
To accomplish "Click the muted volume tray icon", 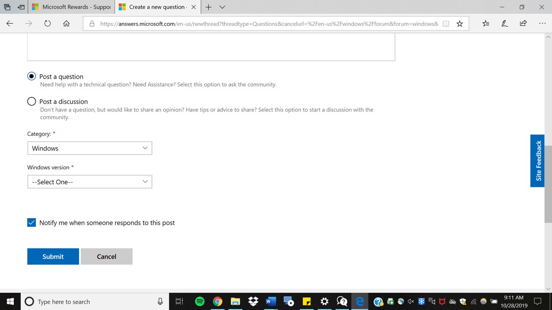I will [411, 301].
